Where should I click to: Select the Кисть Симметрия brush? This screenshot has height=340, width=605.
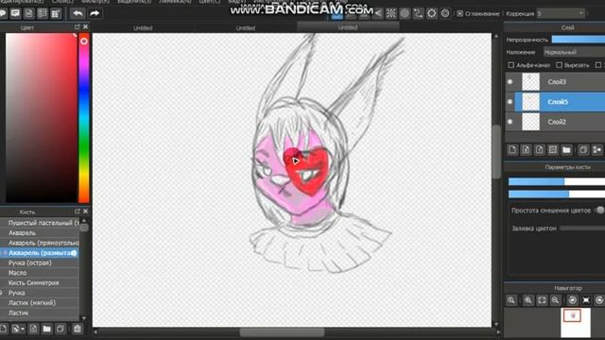click(40, 283)
